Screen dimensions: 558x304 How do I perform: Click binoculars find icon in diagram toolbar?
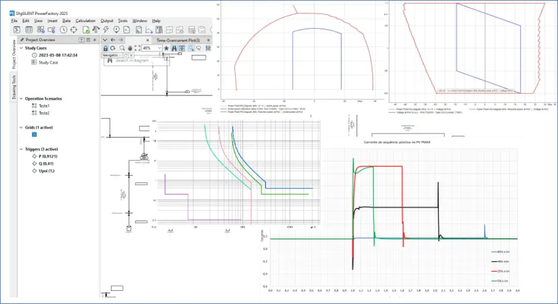point(174,48)
